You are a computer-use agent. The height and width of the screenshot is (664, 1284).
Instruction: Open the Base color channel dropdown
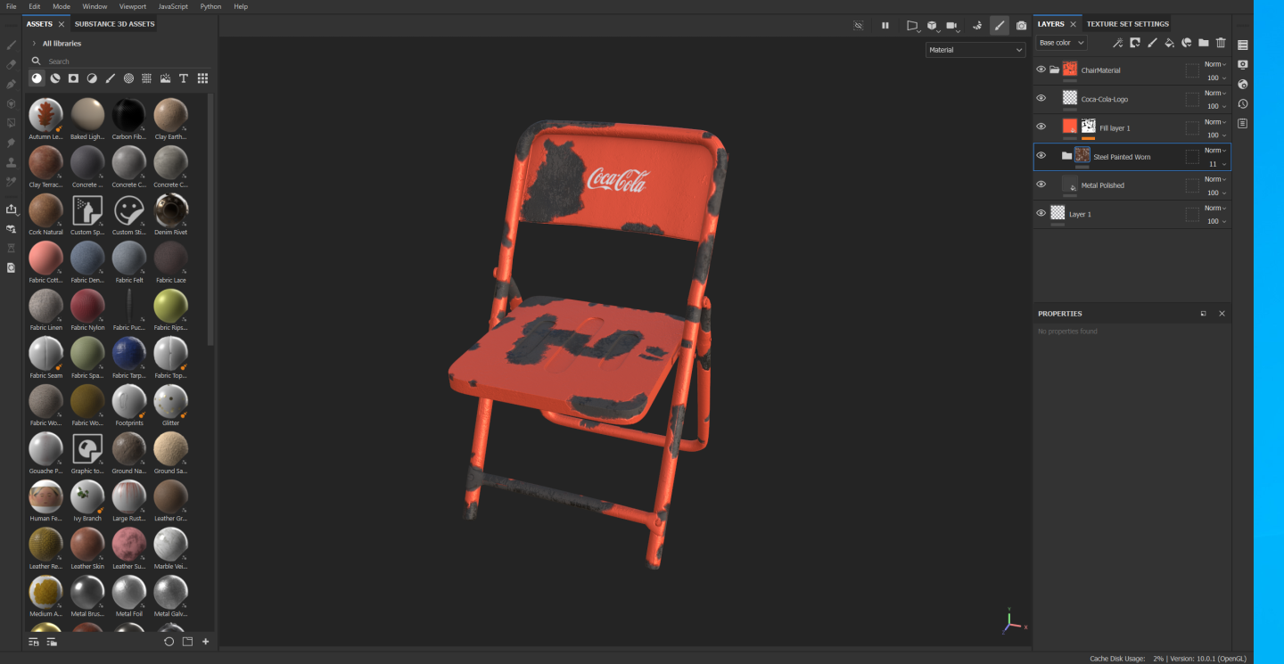(x=1061, y=43)
